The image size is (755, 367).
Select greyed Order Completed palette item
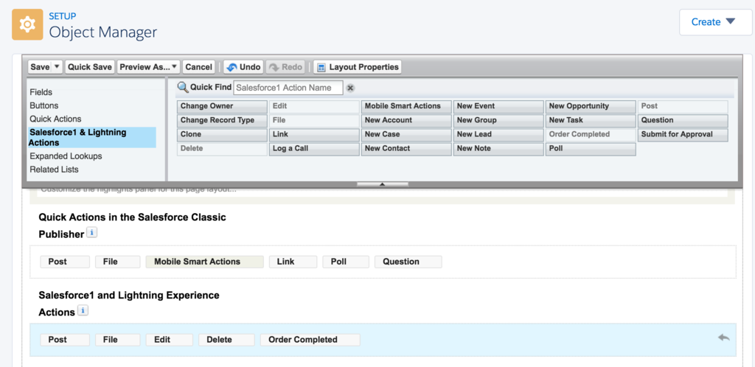point(591,134)
